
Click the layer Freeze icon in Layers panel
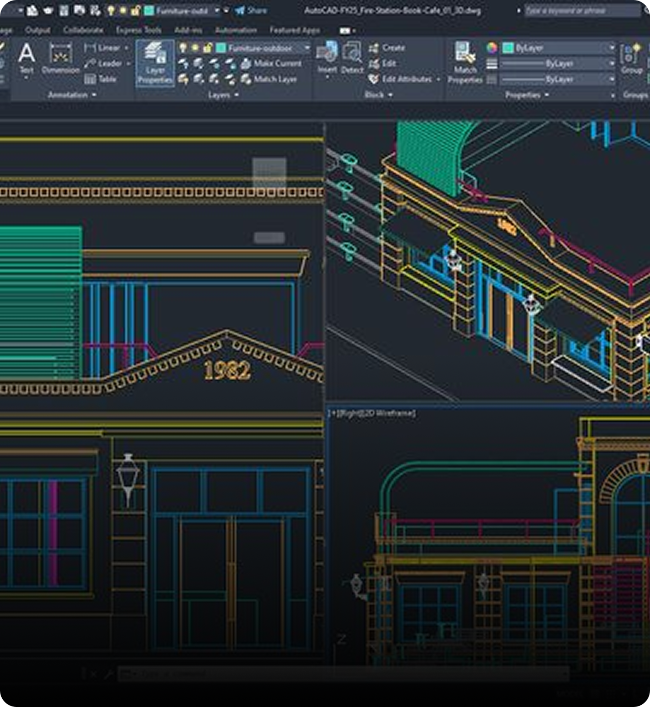214,64
